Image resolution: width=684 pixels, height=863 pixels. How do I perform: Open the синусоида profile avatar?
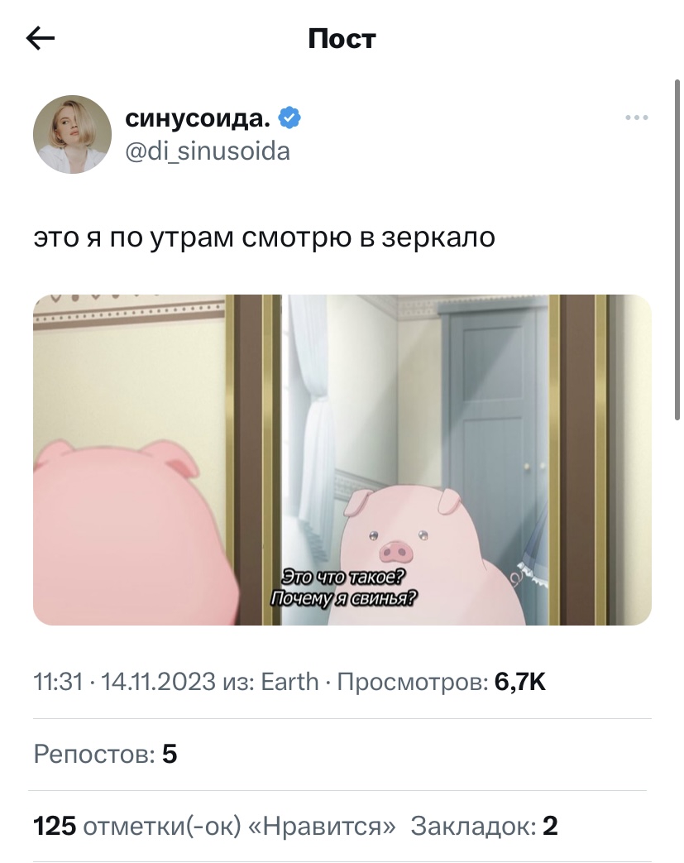click(72, 134)
